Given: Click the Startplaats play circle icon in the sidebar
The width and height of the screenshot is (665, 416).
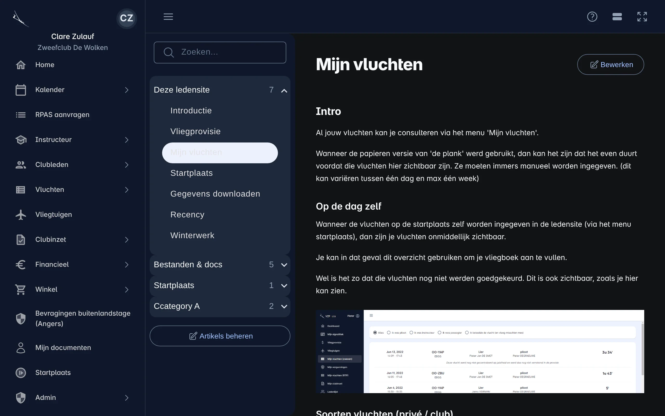Looking at the screenshot, I should 21,373.
